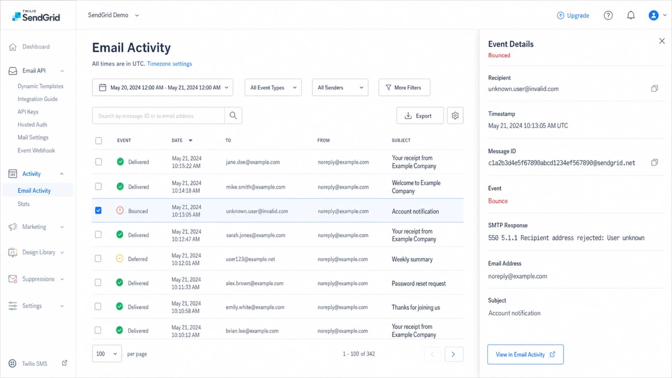Expand the Marketing section chevron
This screenshot has height=378, width=672.
click(x=62, y=227)
